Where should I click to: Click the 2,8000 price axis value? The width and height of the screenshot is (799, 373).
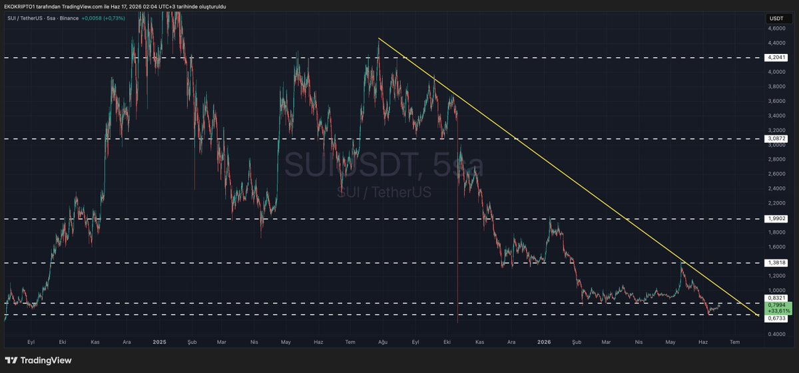coord(776,160)
